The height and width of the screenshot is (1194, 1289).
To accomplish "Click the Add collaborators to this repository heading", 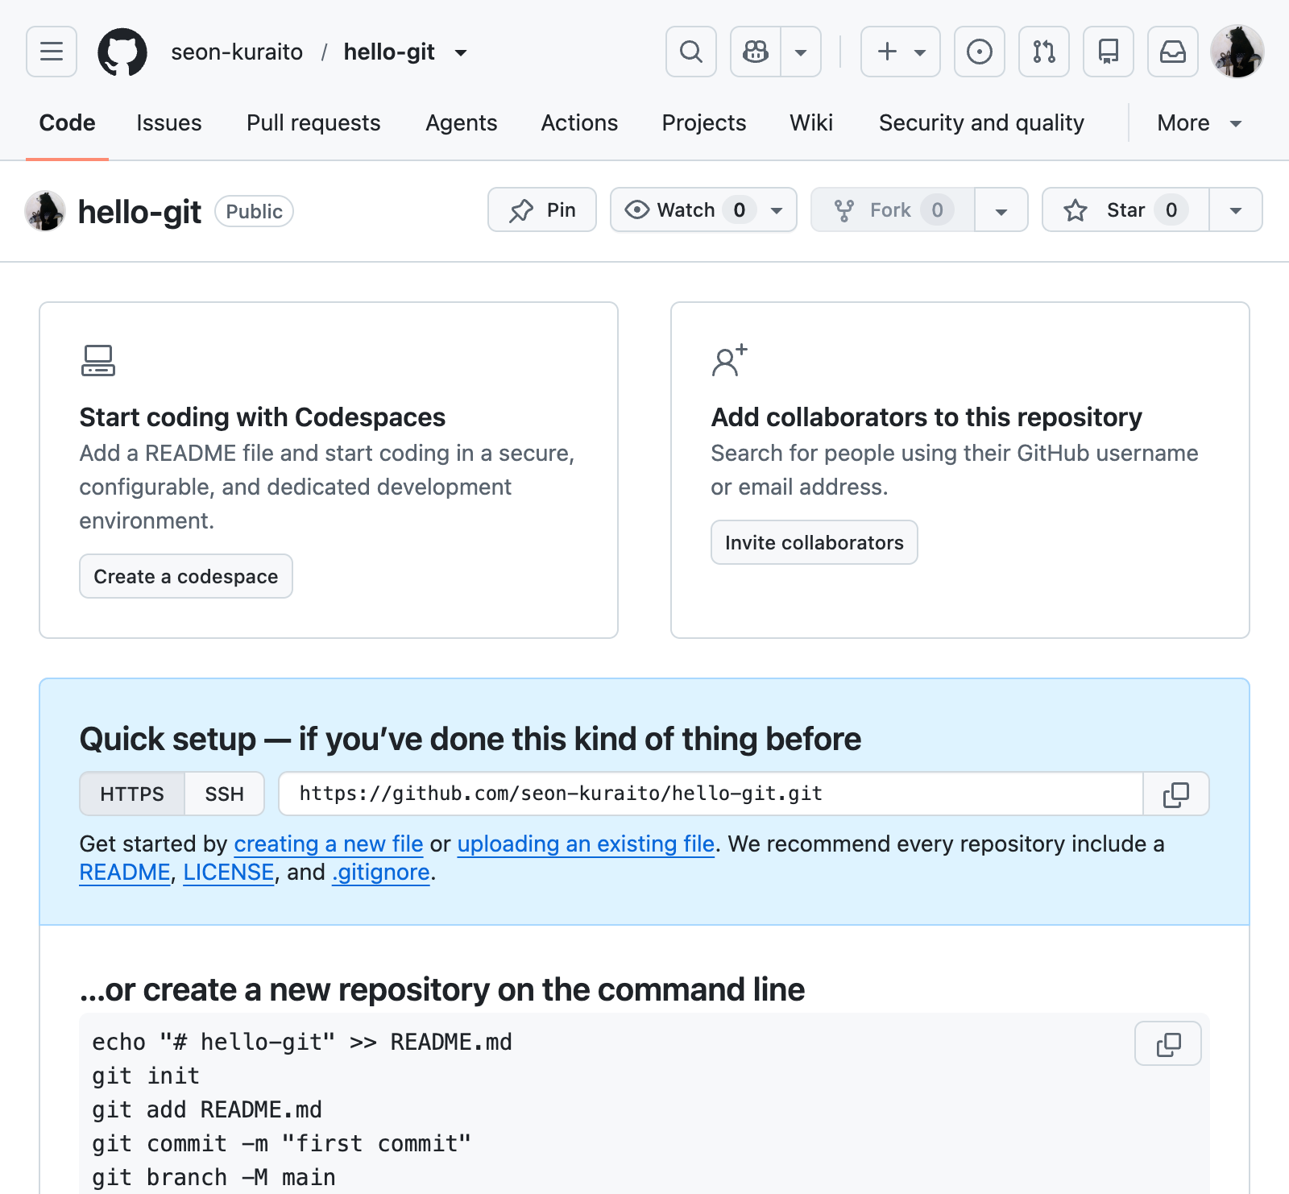I will click(x=926, y=417).
